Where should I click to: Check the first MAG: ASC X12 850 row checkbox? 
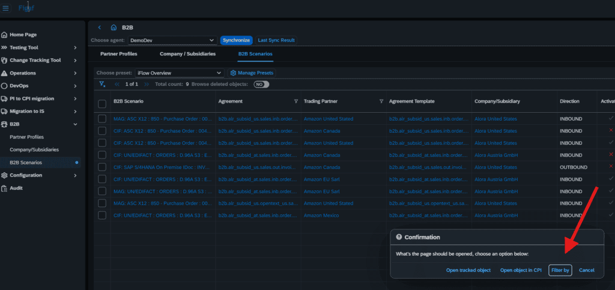click(x=102, y=119)
